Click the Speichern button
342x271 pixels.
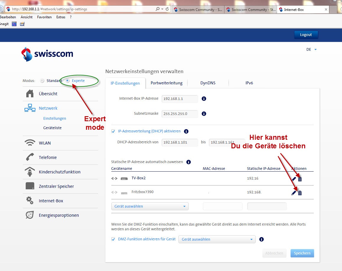pyautogui.click(x=302, y=253)
